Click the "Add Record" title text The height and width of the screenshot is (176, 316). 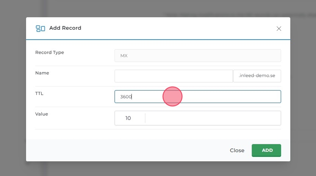[x=65, y=28]
